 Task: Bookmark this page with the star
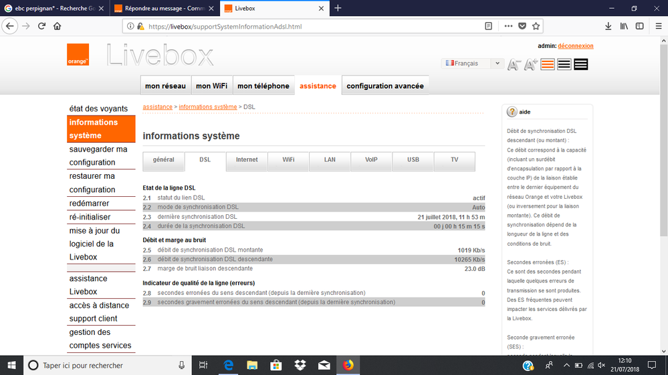pos(536,27)
